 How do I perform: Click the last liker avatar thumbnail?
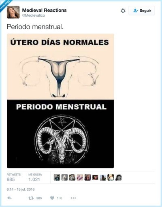pos(118,177)
